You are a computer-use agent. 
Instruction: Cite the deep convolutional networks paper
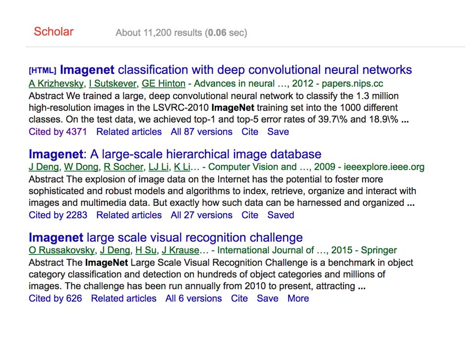(x=250, y=132)
